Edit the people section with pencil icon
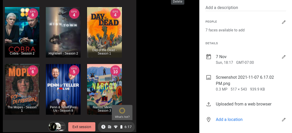This screenshot has width=292, height=133. pos(284,22)
